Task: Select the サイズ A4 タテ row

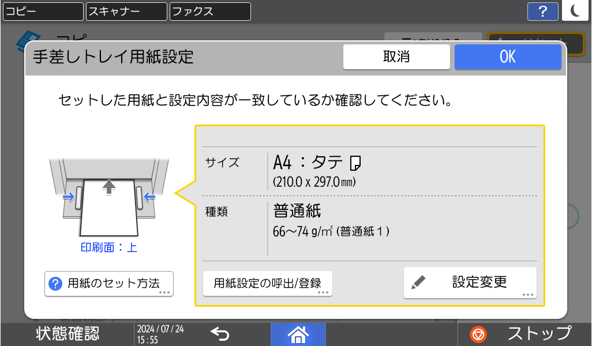Action: pyautogui.click(x=369, y=171)
